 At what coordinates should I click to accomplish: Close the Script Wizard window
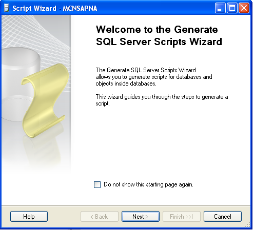pyautogui.click(x=244, y=8)
